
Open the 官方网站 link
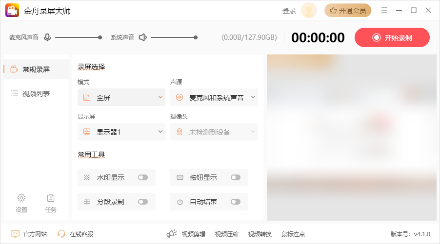[x=35, y=234]
